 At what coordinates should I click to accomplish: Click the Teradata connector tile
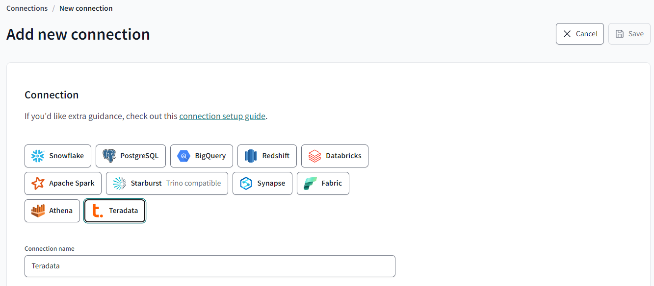click(114, 211)
